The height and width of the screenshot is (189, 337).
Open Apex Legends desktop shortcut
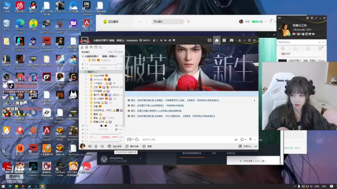(47, 134)
